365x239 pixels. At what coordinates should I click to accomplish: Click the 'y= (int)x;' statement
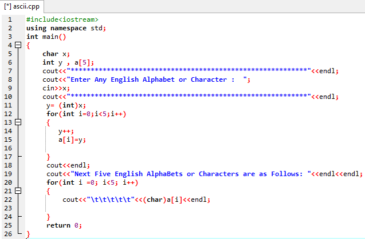pyautogui.click(x=66, y=105)
